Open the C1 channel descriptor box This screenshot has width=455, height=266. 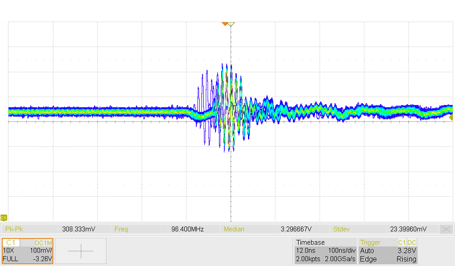point(27,251)
